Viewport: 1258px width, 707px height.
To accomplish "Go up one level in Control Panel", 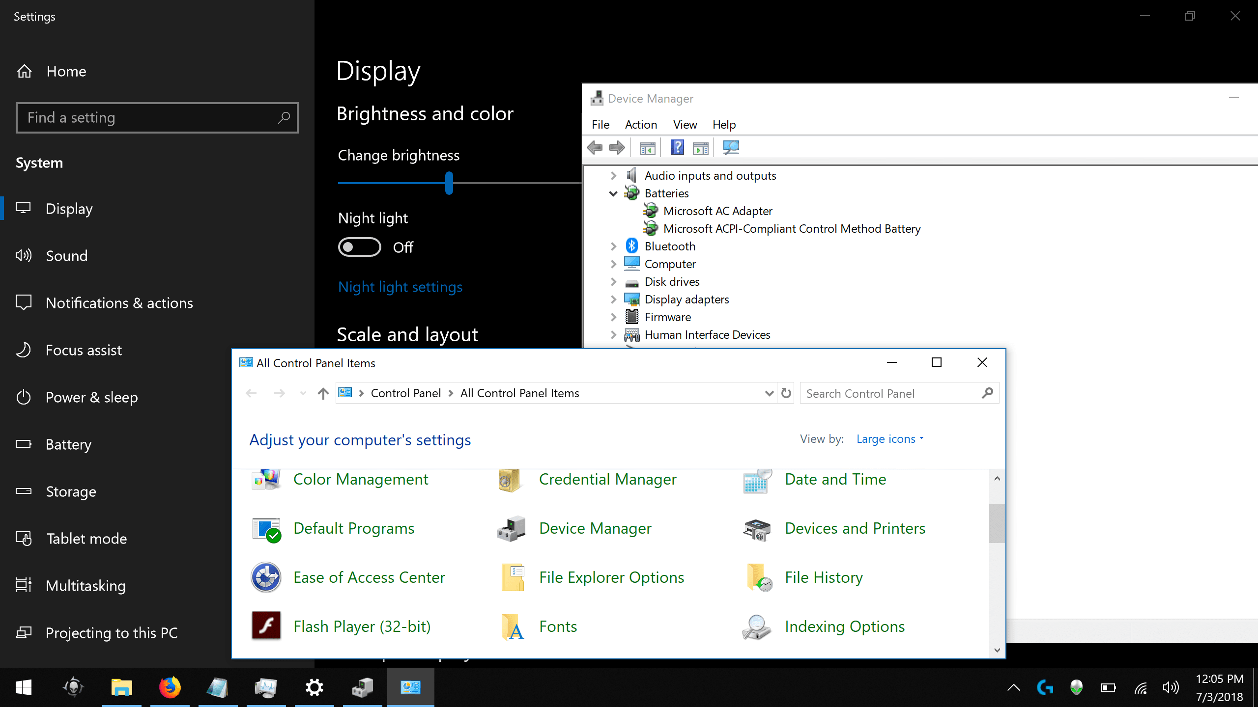I will (x=323, y=393).
